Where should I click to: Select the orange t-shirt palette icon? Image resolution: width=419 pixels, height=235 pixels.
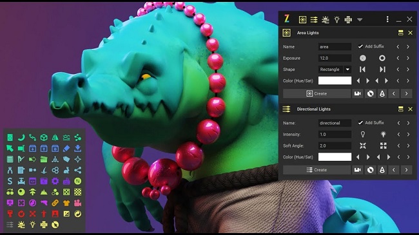66,203
